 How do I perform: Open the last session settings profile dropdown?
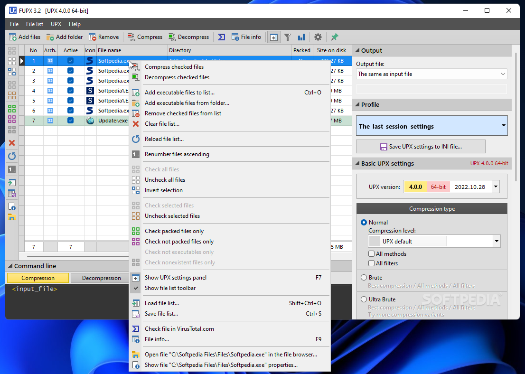coord(431,126)
